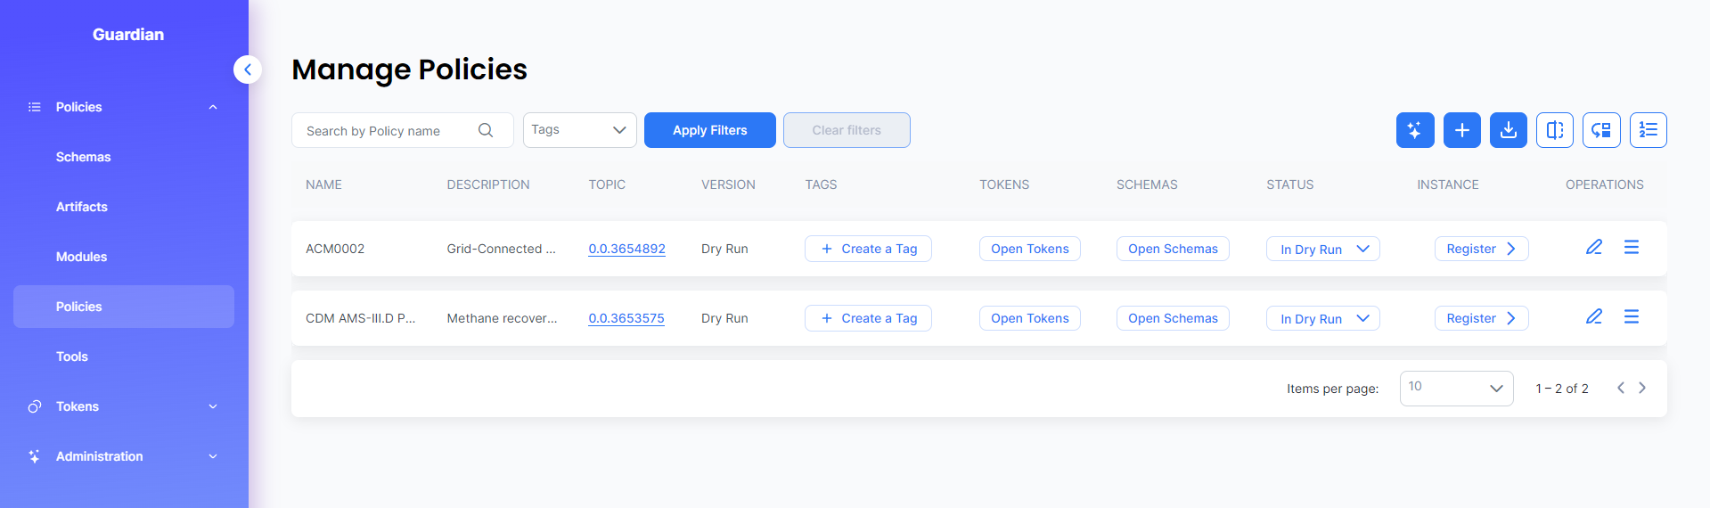Click the import policy download icon
This screenshot has height=508, width=1710.
(x=1508, y=130)
